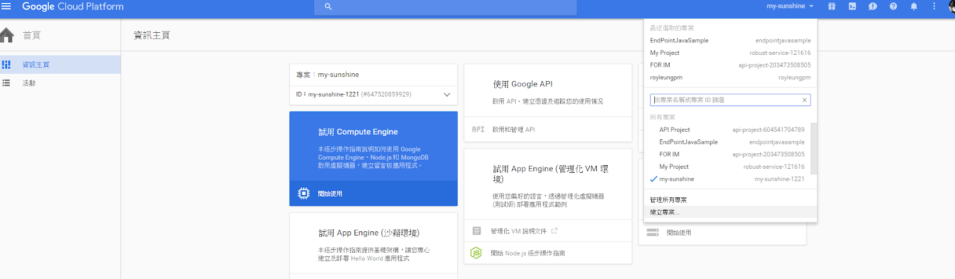Click 開始使用 on Compute Engine card
The height and width of the screenshot is (279, 955).
[330, 194]
